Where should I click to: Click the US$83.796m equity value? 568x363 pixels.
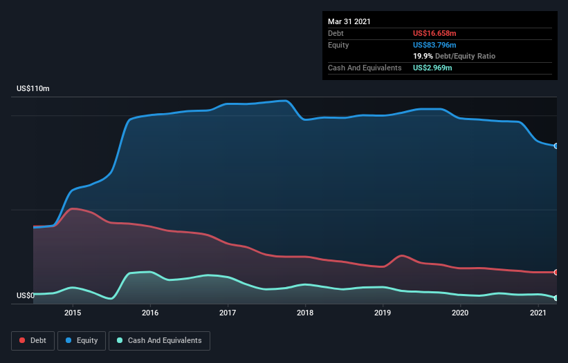point(434,45)
